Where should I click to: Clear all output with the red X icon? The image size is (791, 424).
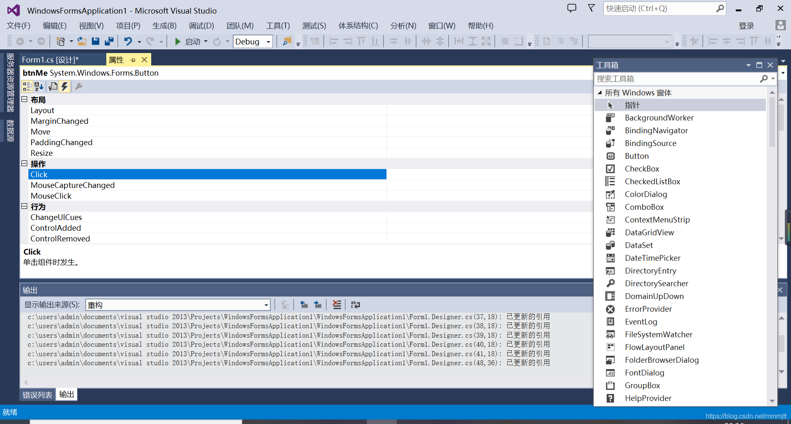click(x=337, y=305)
